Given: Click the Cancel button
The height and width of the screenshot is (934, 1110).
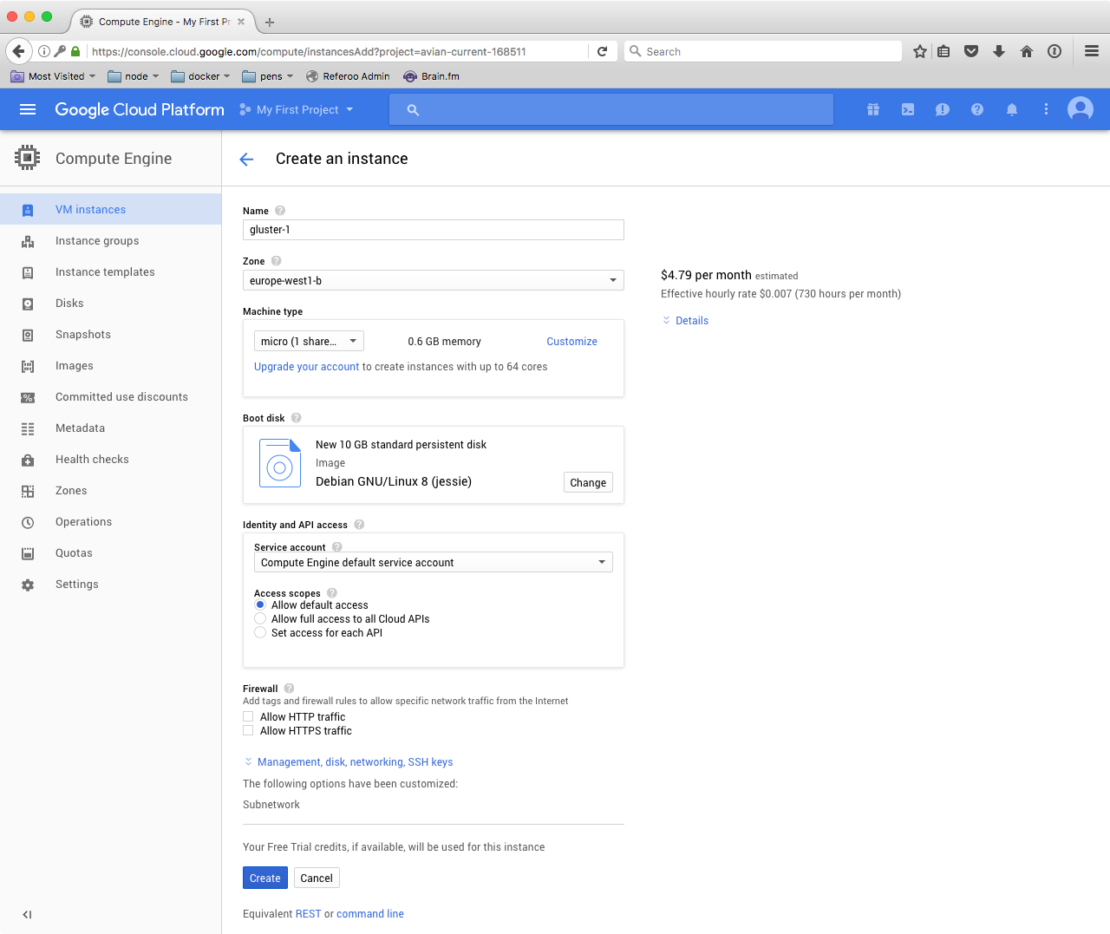Looking at the screenshot, I should 317,878.
